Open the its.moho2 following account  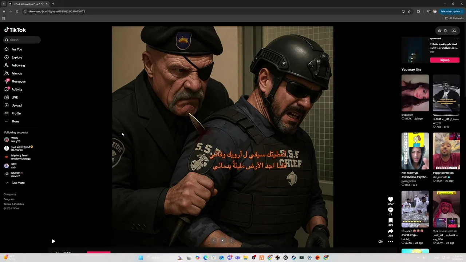(18, 148)
